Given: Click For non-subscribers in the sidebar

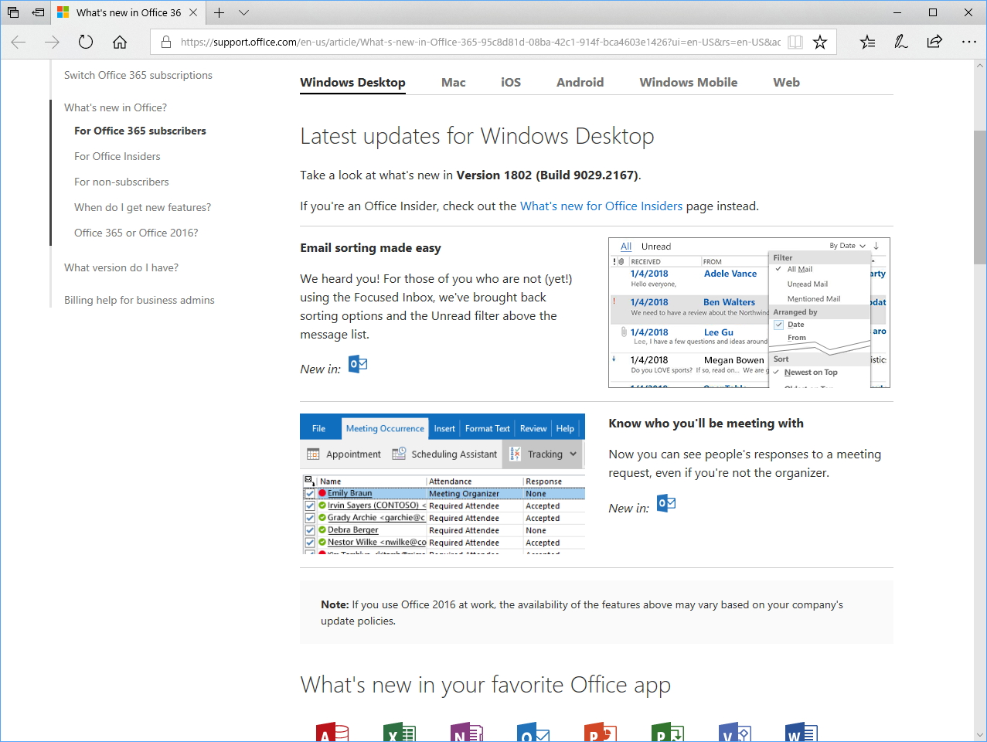Looking at the screenshot, I should click(x=121, y=182).
